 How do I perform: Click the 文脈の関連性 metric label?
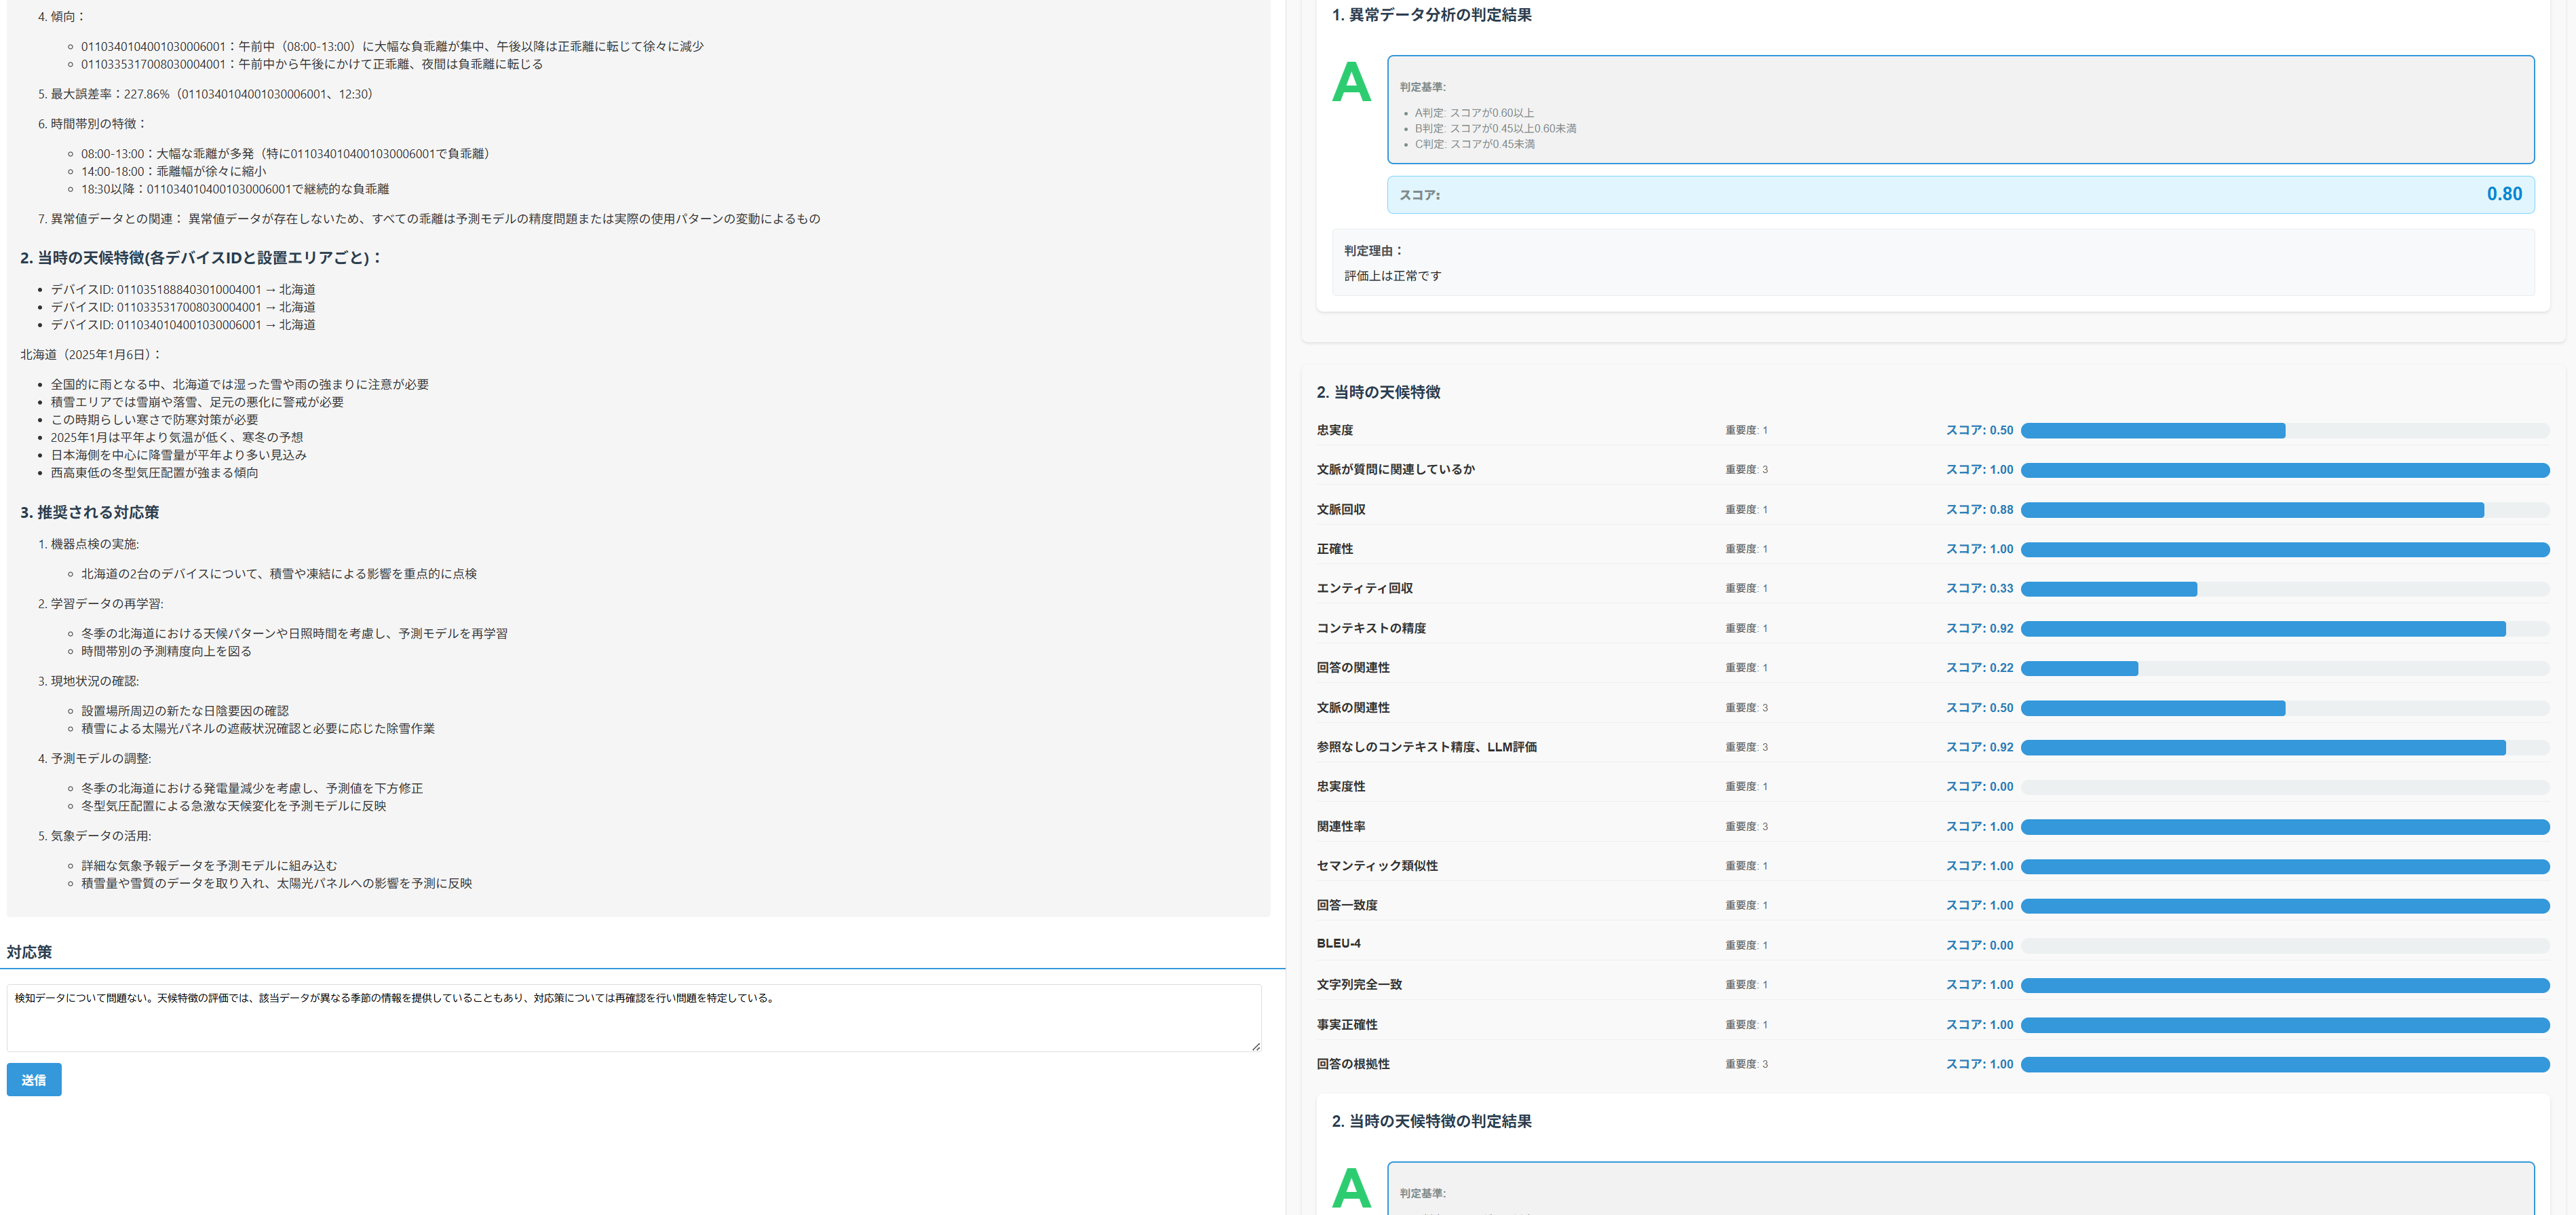click(1352, 707)
